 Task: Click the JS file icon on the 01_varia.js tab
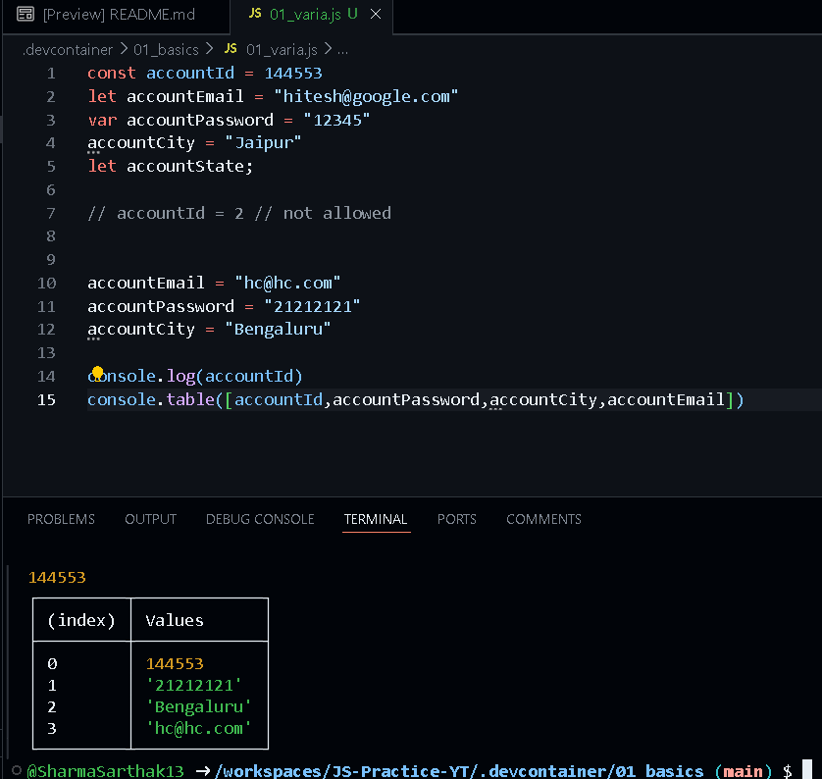(255, 13)
